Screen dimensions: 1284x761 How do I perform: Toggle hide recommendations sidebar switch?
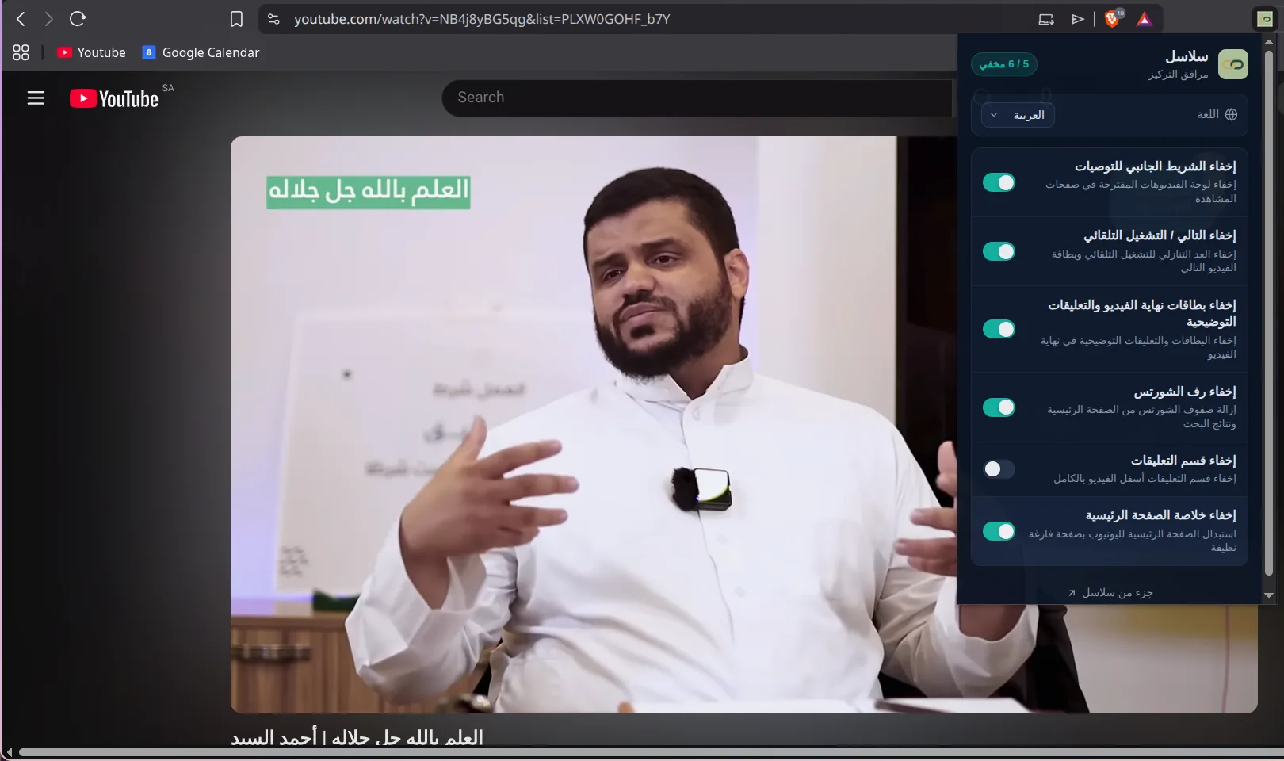(999, 182)
